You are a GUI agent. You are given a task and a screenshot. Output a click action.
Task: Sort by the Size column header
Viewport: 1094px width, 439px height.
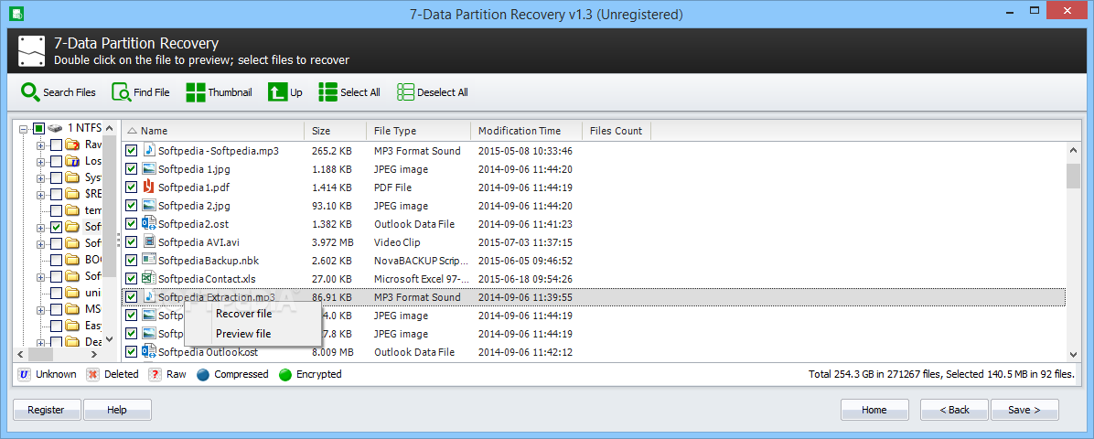(336, 131)
